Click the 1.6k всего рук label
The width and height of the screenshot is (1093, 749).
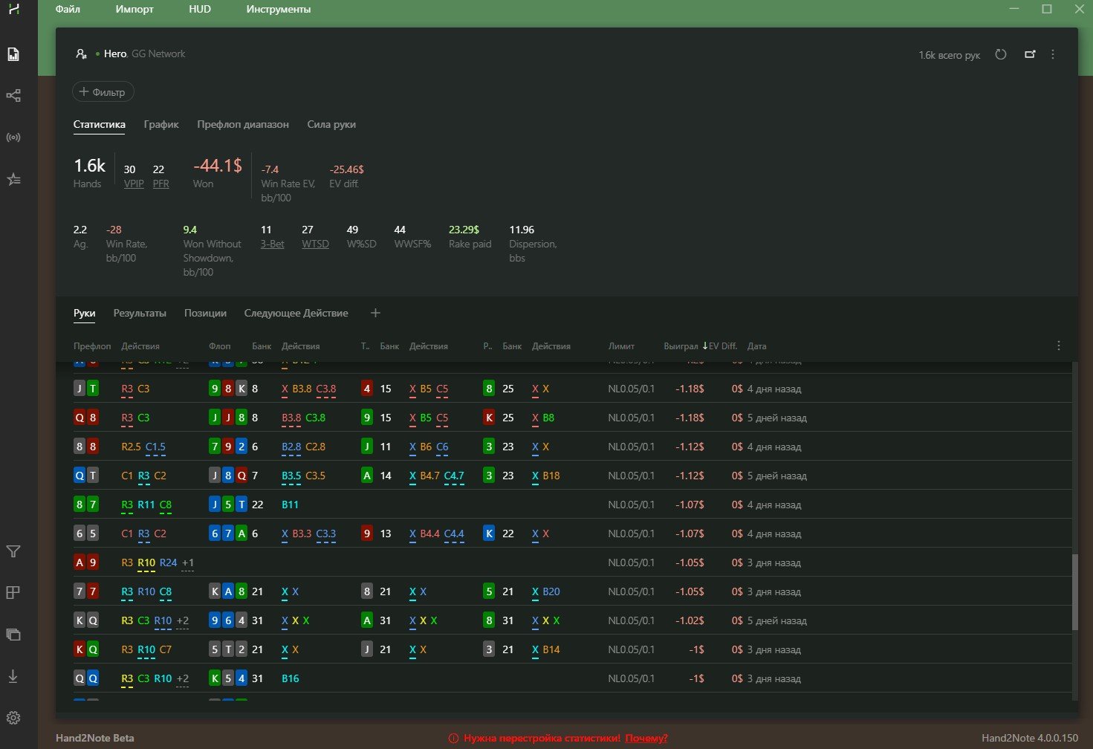point(950,55)
